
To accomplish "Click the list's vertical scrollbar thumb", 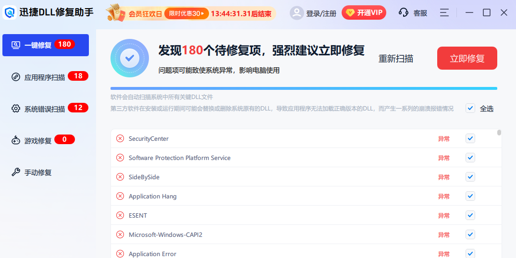I will click(x=499, y=133).
